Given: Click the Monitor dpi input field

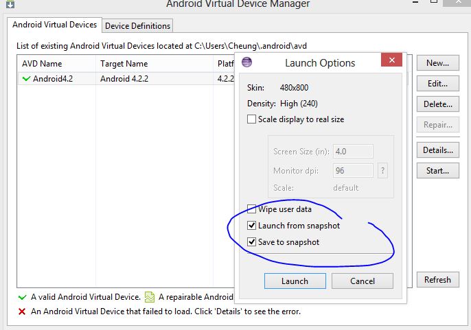Looking at the screenshot, I should (353, 171).
